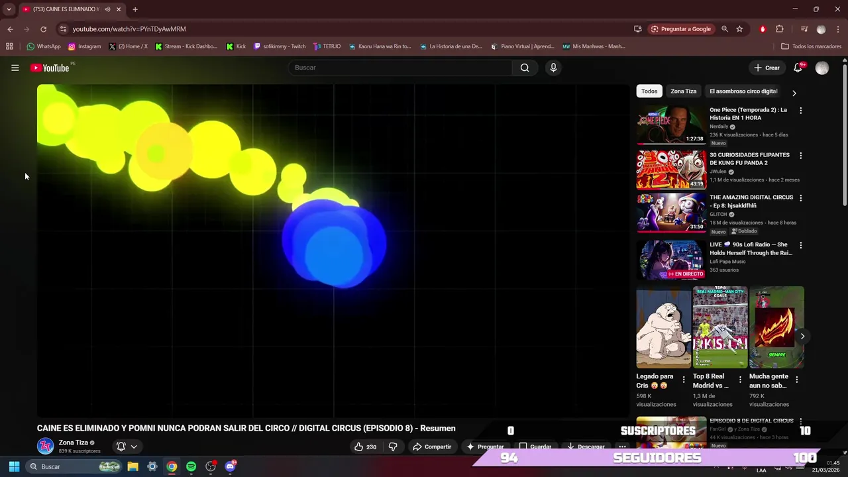Open options for Legado para Cris short

(684, 380)
